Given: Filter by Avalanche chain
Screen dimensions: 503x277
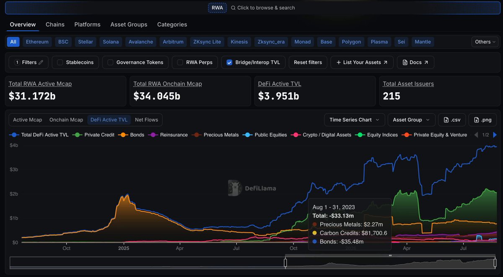Looking at the screenshot, I should [141, 42].
